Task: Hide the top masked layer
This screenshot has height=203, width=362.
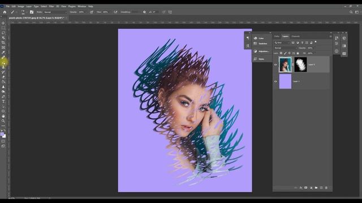Action: point(275,65)
